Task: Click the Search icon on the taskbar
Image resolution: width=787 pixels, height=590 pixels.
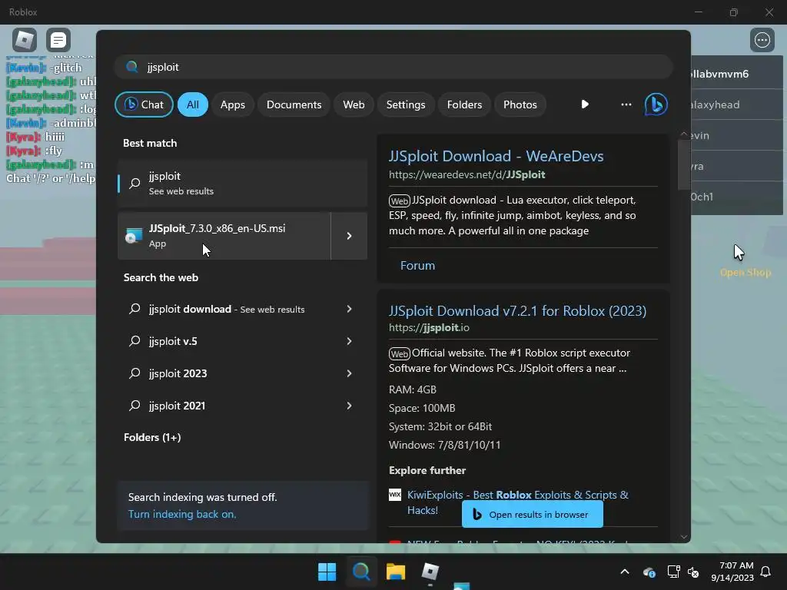Action: point(361,572)
